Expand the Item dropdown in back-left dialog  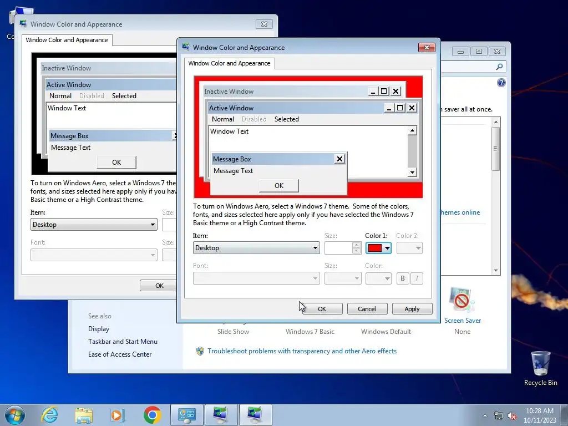pyautogui.click(x=94, y=225)
